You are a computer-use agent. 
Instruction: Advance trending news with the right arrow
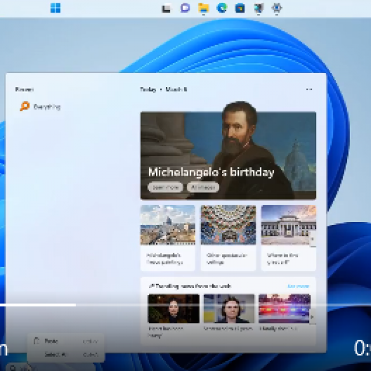[x=312, y=317]
